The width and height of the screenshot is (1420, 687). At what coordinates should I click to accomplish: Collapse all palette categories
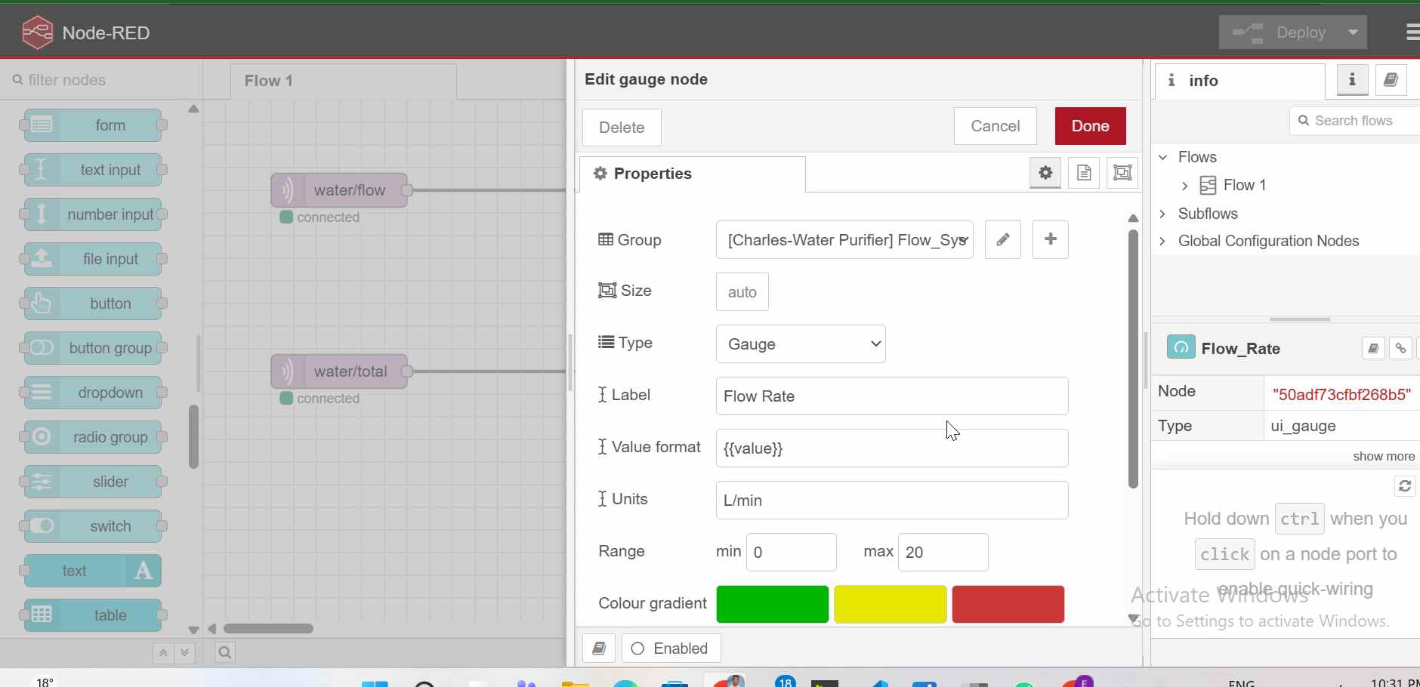click(x=163, y=653)
